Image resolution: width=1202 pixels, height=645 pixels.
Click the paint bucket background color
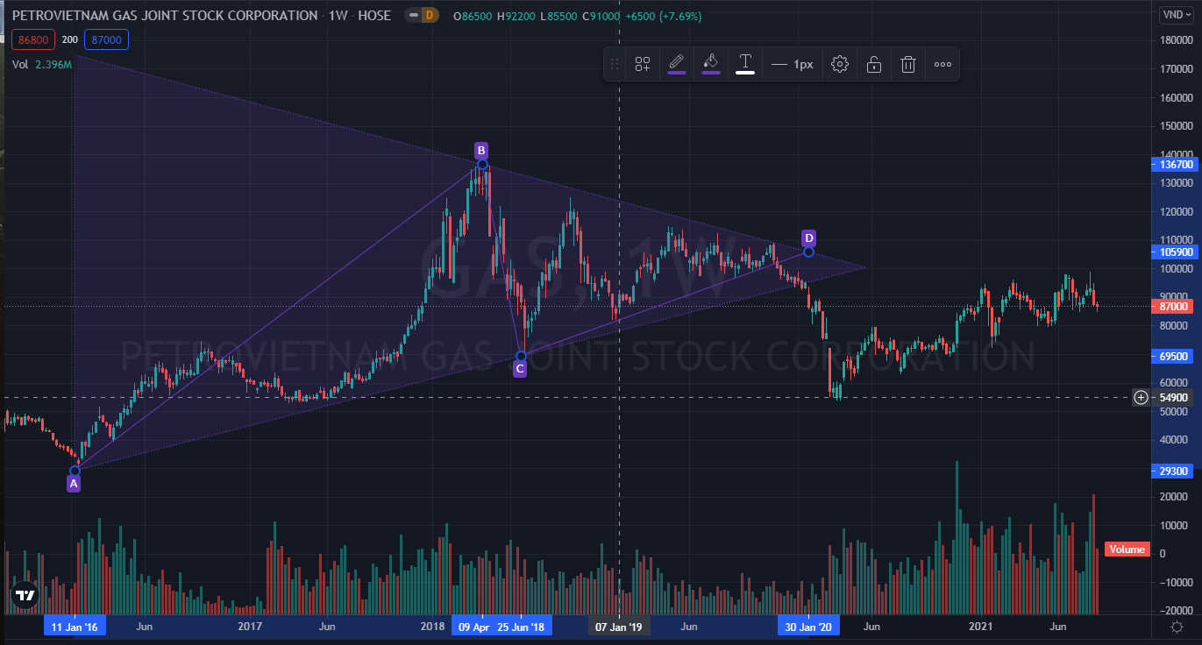711,64
